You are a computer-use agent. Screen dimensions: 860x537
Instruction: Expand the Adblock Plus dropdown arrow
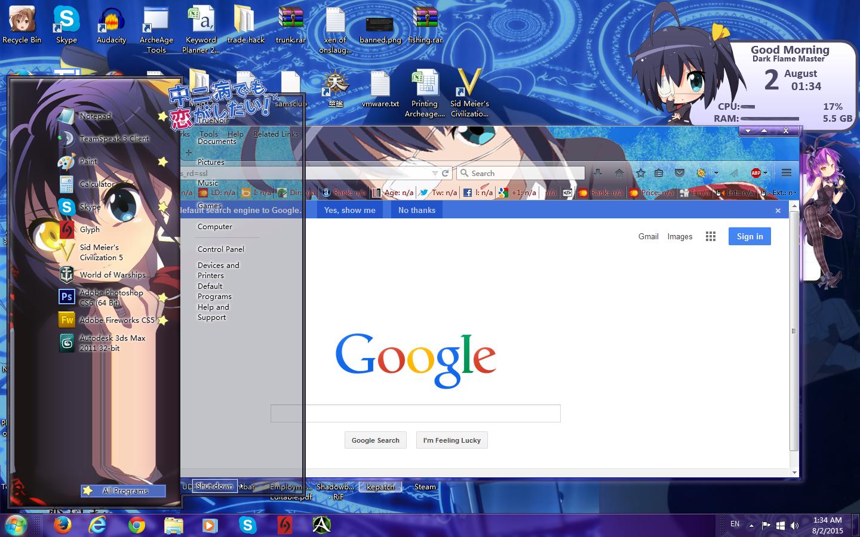point(766,173)
